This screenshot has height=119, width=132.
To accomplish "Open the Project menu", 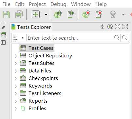I will tap(37, 4).
